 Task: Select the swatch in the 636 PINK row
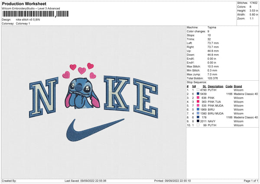click(x=198, y=98)
